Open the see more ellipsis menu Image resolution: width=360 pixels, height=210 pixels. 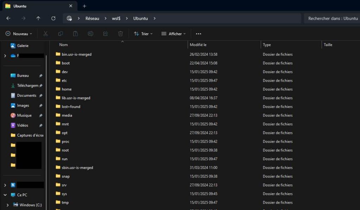coord(199,34)
